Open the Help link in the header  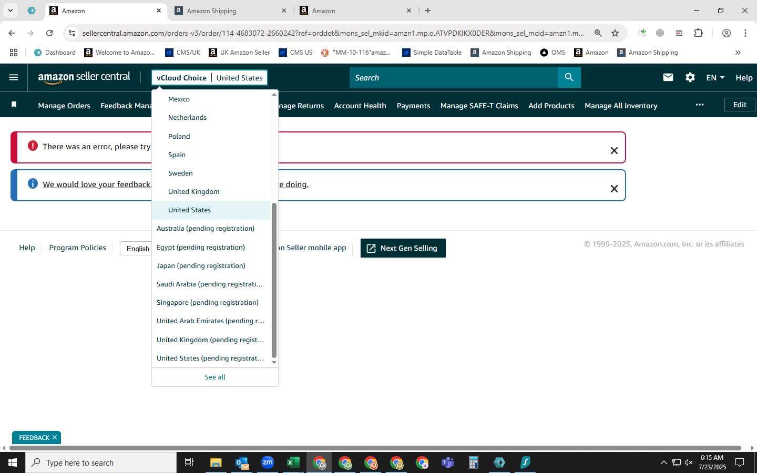point(744,77)
